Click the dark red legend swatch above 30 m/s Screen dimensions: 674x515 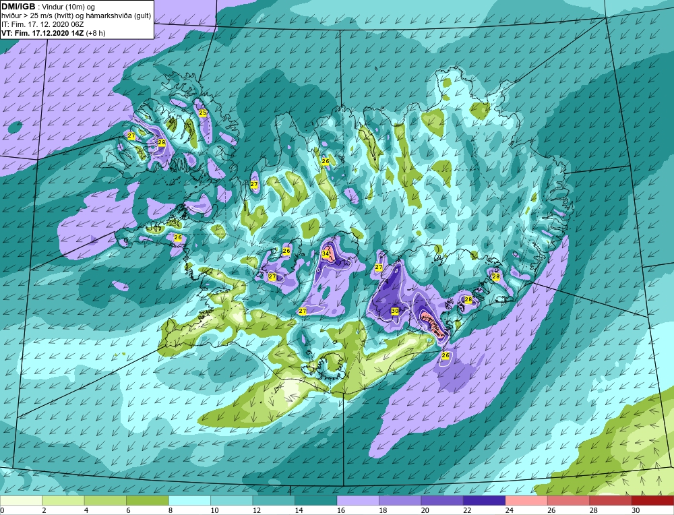(653, 501)
